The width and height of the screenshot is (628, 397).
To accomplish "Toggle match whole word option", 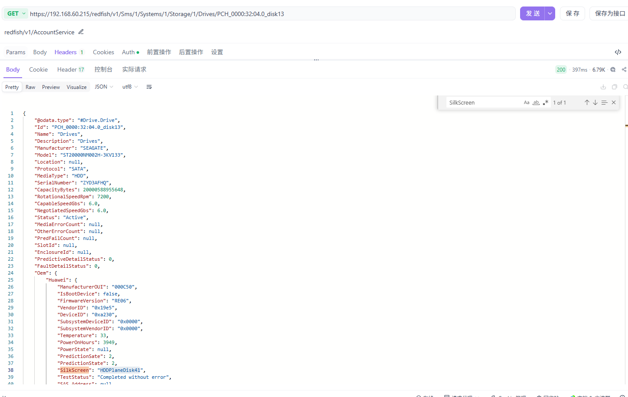I will point(536,102).
